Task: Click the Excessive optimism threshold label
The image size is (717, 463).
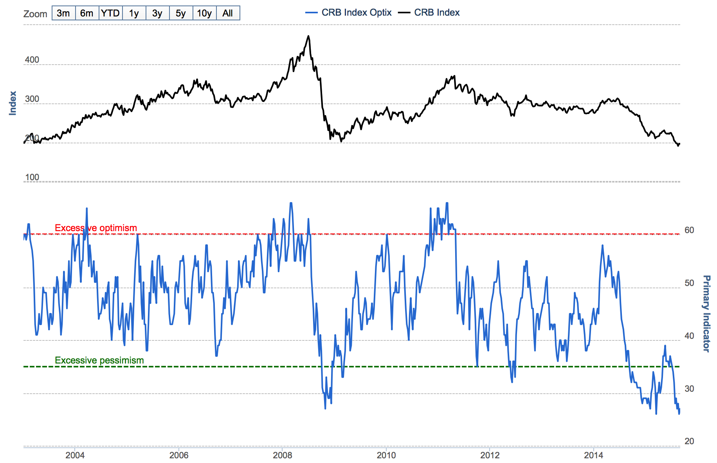Action: 96,228
